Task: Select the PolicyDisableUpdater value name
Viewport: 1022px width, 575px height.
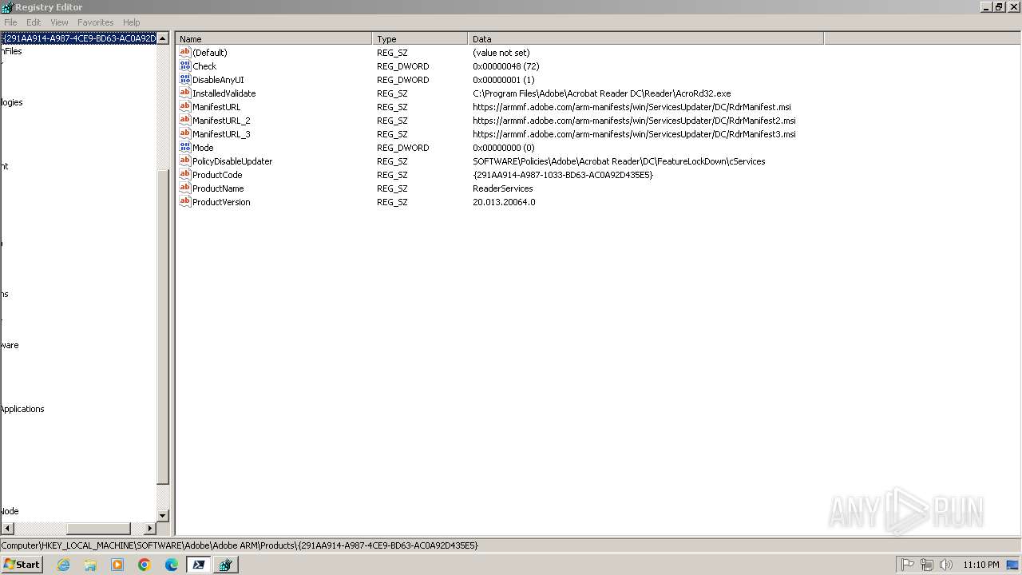Action: tap(232, 161)
